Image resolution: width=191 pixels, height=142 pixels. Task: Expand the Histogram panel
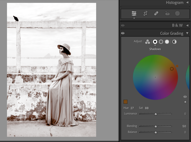tap(187, 3)
